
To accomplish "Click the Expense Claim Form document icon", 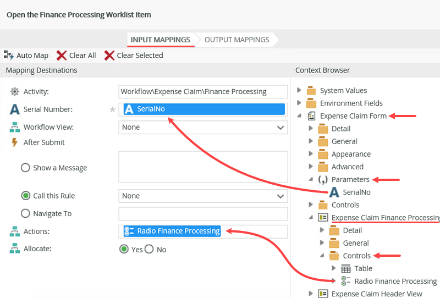I will tap(311, 116).
